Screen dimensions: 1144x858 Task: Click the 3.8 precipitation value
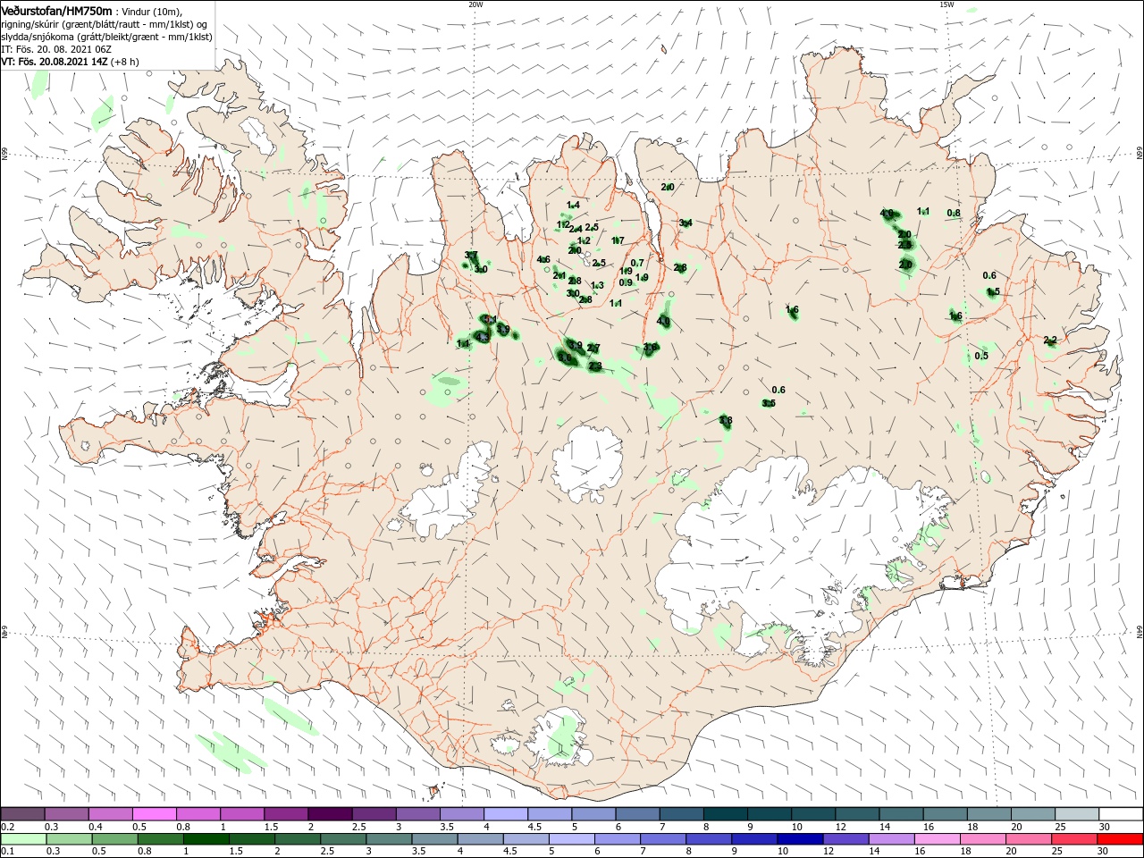tap(726, 421)
